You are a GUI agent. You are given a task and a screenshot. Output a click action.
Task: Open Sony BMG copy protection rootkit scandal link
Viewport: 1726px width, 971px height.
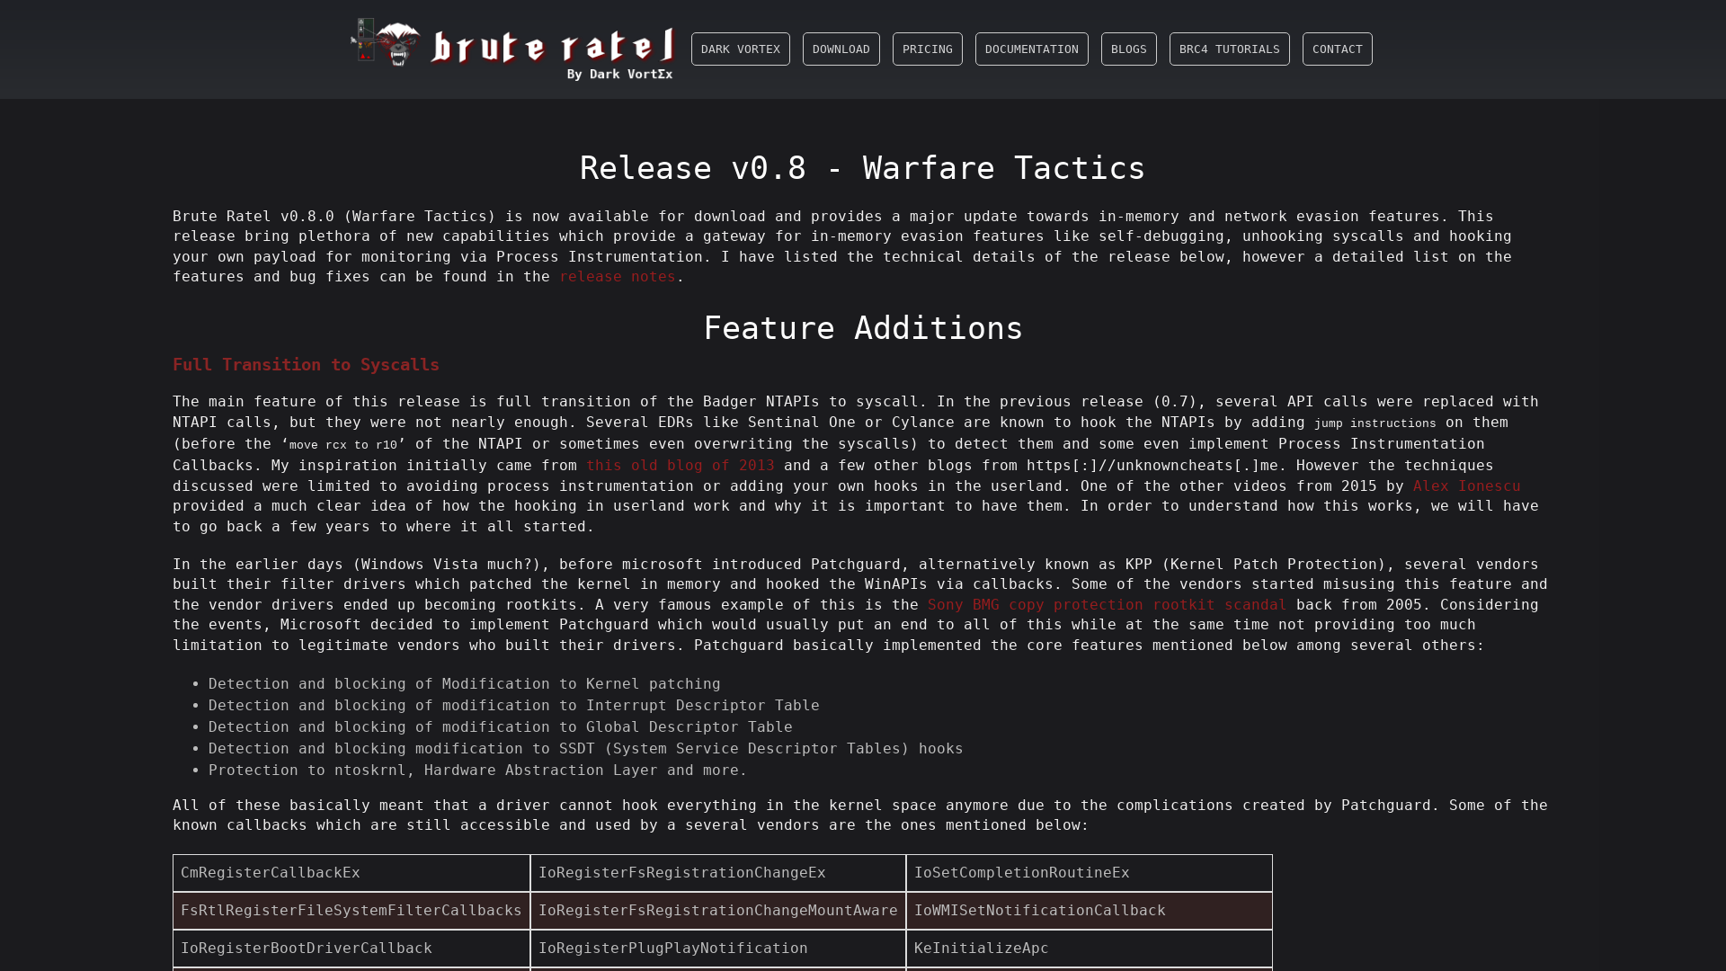[1107, 605]
